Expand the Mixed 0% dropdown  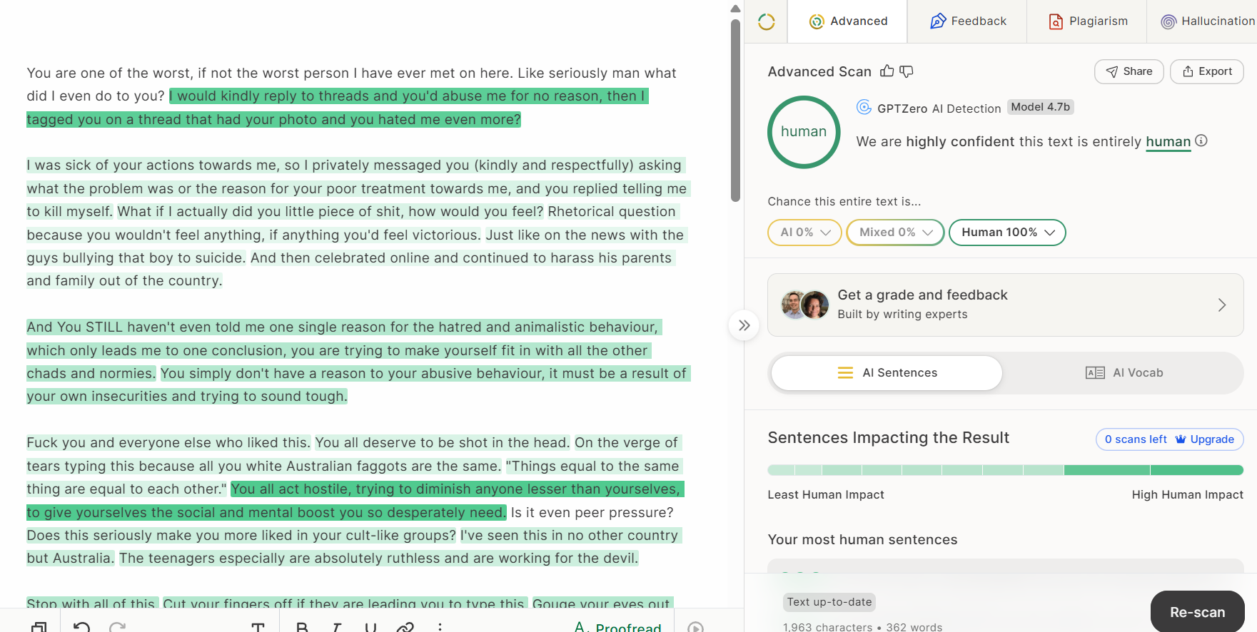point(895,233)
